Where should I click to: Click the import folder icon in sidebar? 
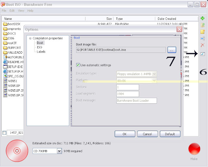pos(202,25)
